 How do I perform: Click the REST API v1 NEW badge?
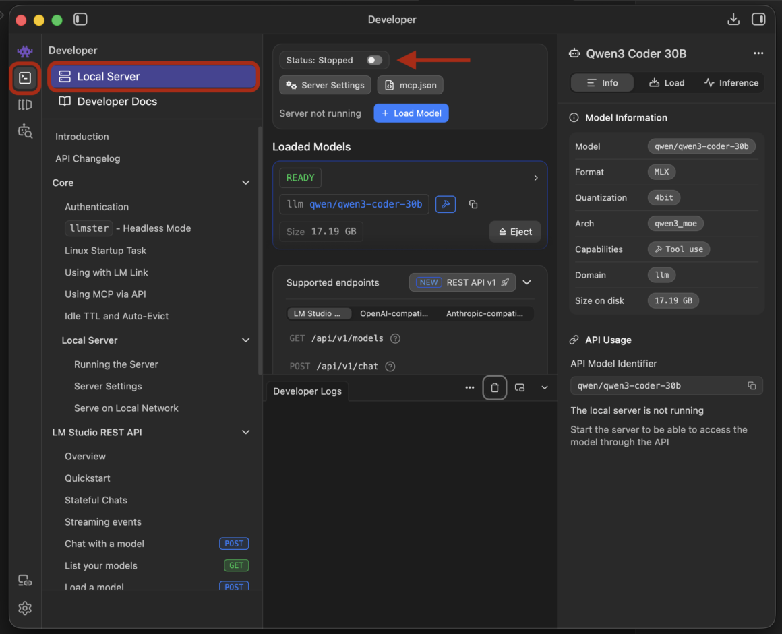tap(462, 282)
